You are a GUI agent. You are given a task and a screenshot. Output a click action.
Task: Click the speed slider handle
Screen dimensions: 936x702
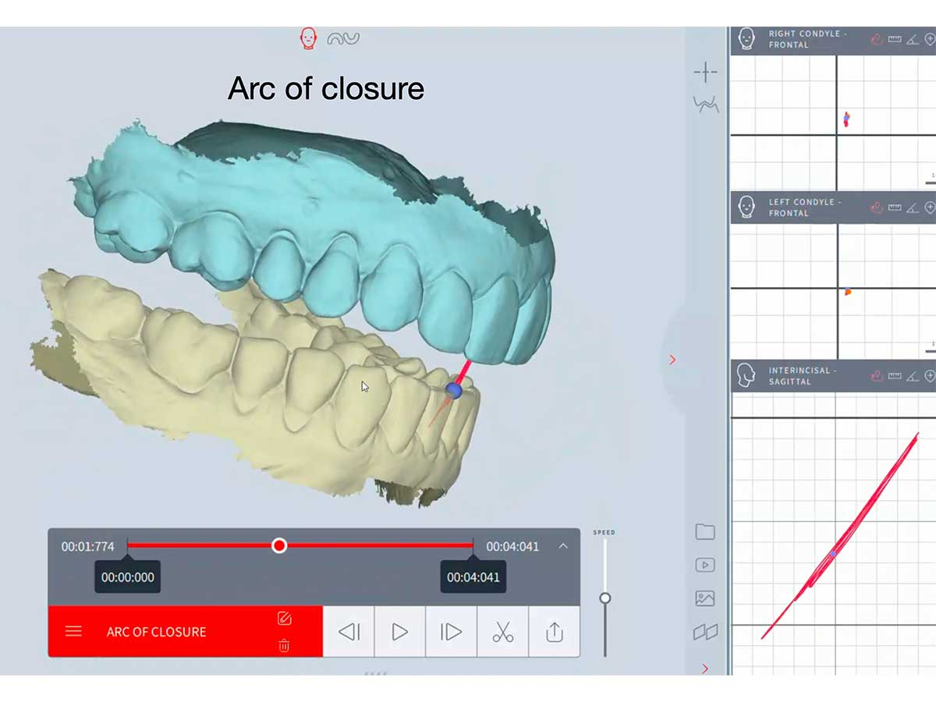pyautogui.click(x=604, y=598)
